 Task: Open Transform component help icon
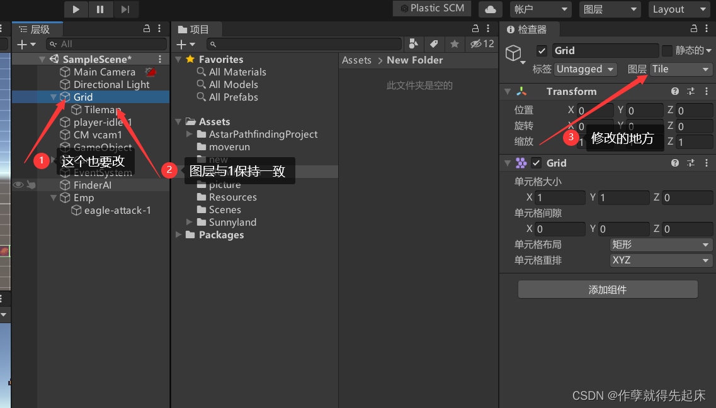[675, 92]
